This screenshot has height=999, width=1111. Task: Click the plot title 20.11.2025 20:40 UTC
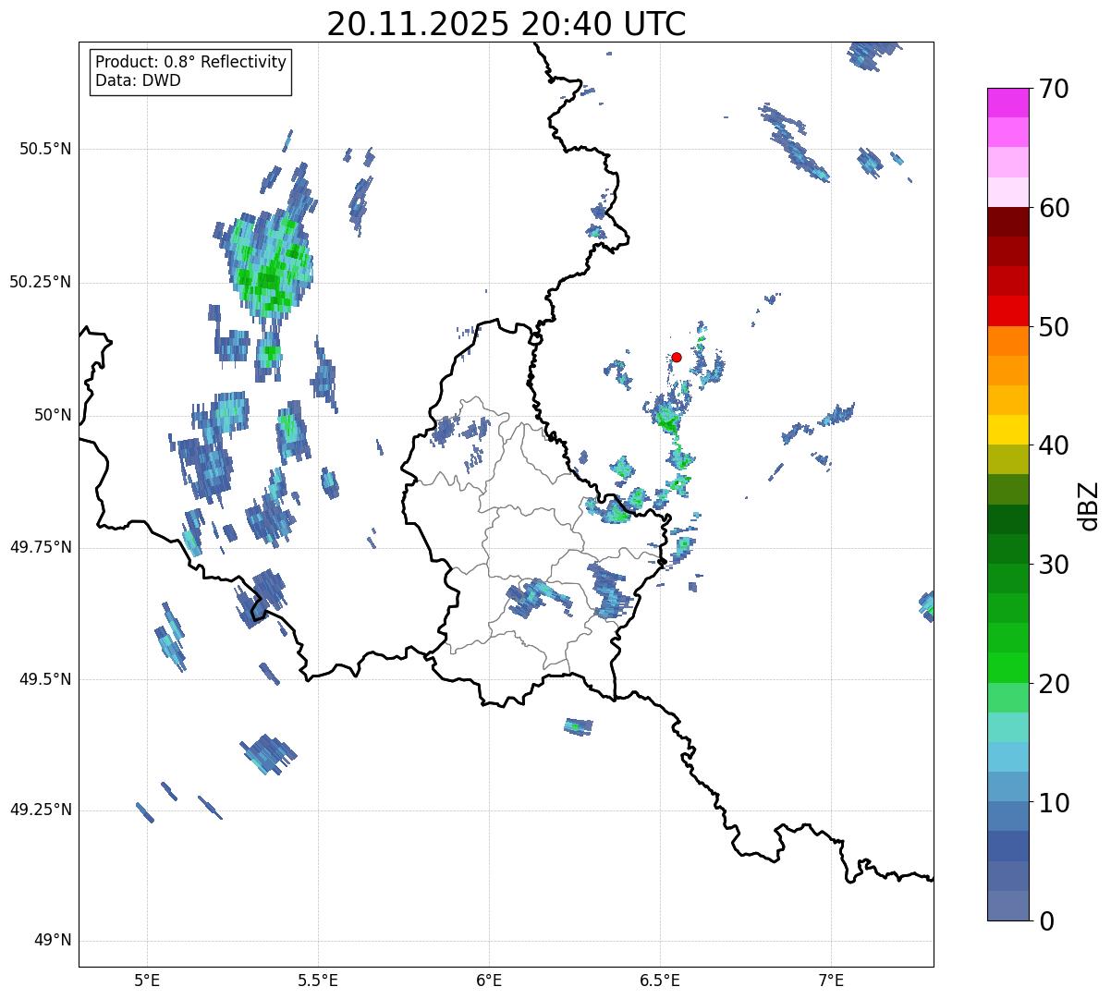[x=507, y=23]
